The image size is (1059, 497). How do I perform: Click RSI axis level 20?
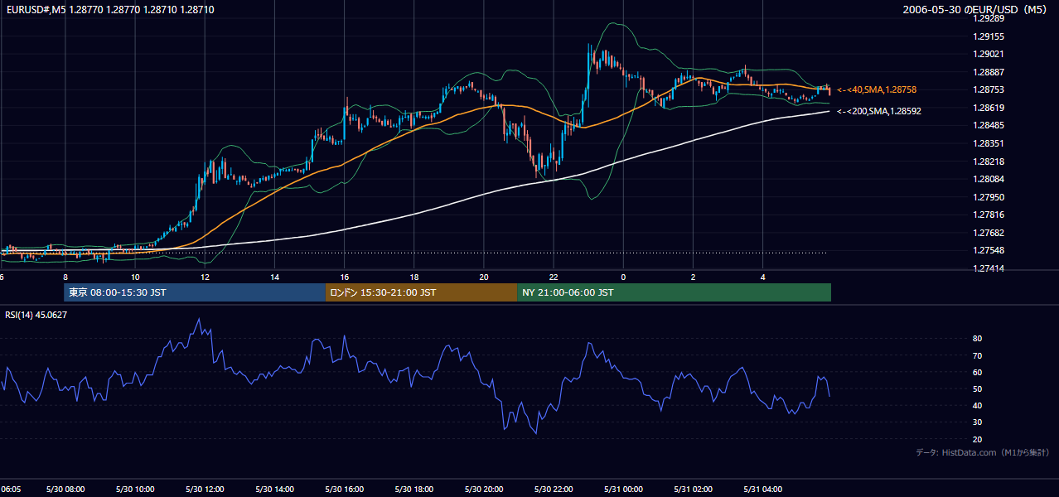[978, 439]
